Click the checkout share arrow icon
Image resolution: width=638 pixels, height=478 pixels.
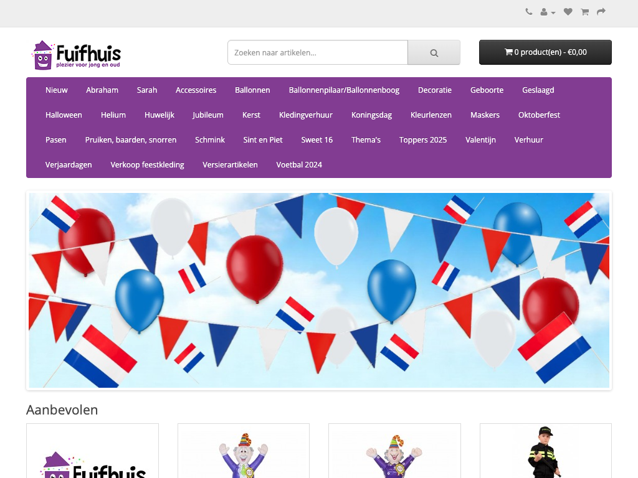coord(601,12)
